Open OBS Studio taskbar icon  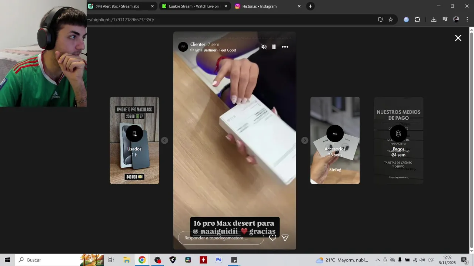point(158,260)
